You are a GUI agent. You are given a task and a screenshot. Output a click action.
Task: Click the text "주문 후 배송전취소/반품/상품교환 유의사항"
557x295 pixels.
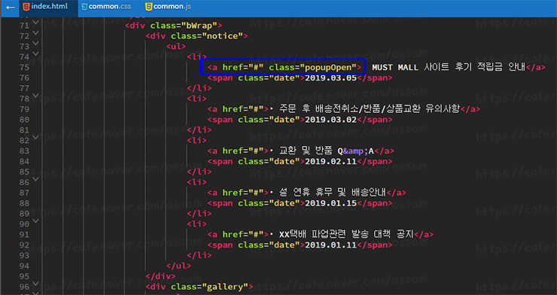coord(370,109)
